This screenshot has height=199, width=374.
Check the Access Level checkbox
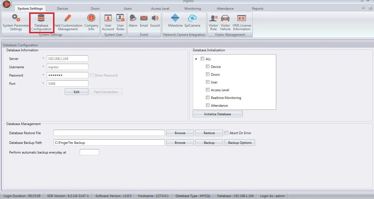coord(208,90)
